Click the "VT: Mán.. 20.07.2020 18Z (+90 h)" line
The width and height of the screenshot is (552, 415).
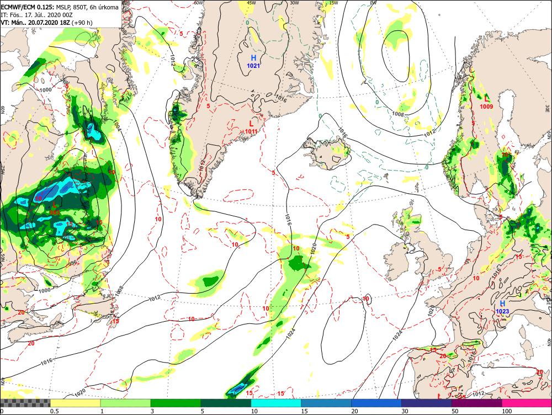(46, 23)
